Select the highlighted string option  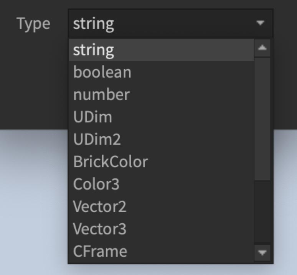point(162,50)
